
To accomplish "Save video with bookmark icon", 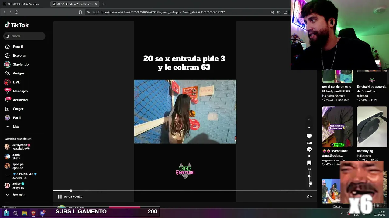I will 309,163.
